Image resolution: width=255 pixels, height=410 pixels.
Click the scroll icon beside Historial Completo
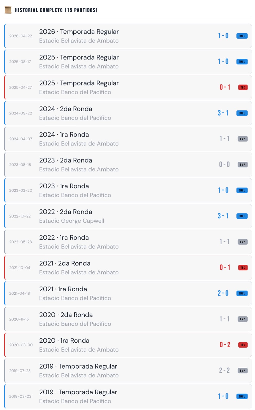tap(8, 10)
